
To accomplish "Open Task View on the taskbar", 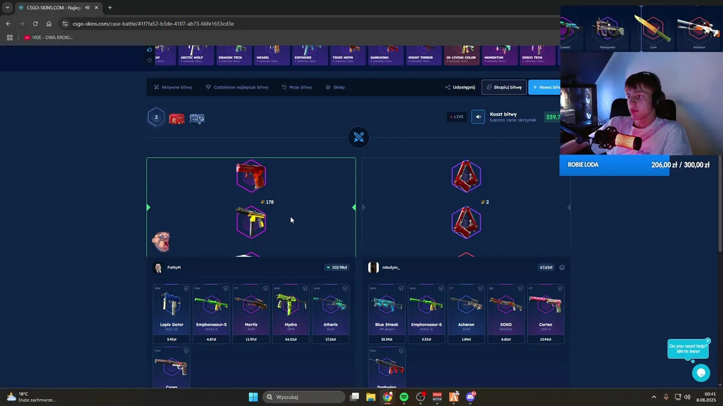I will click(354, 397).
